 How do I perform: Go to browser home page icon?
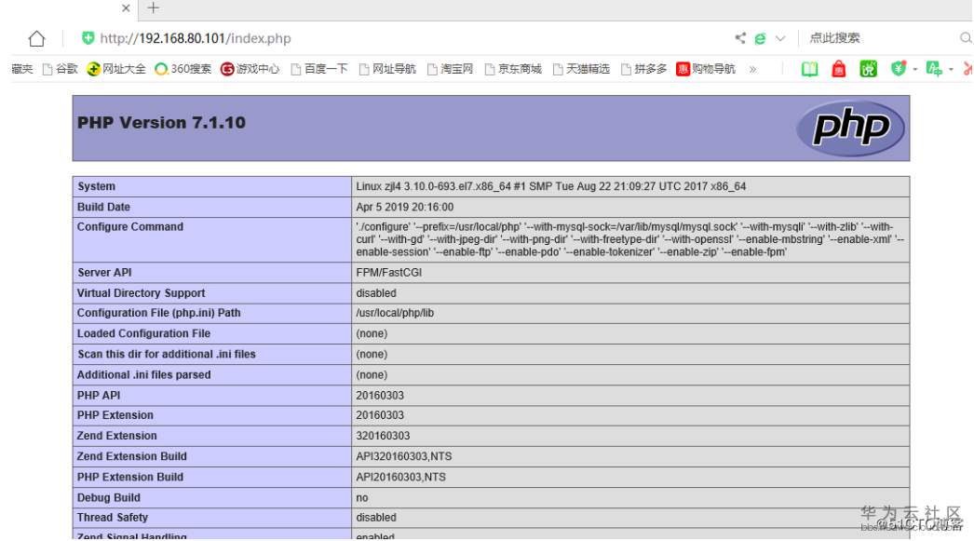point(36,38)
